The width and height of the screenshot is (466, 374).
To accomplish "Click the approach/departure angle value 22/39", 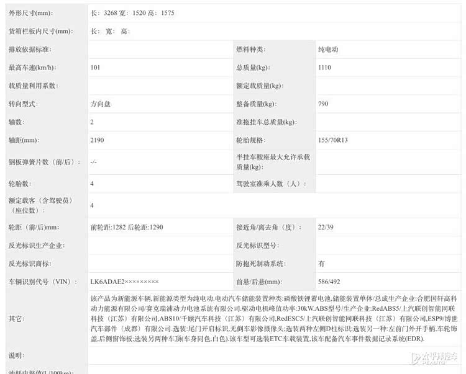I will click(326, 228).
